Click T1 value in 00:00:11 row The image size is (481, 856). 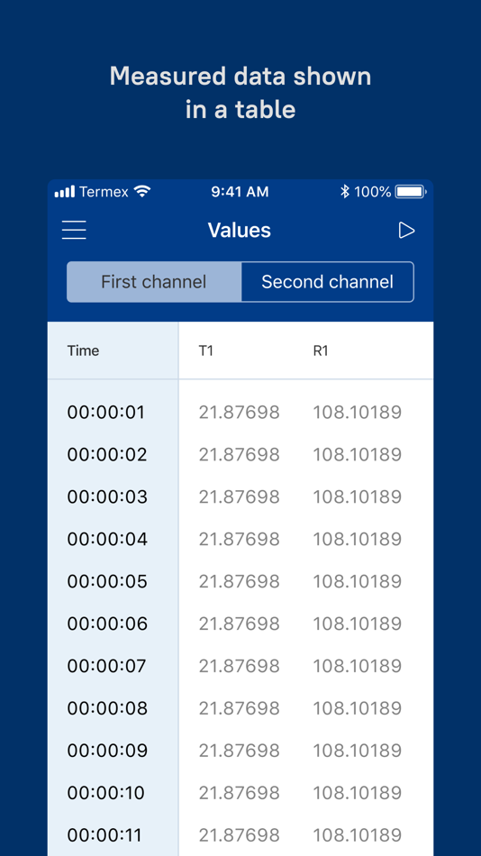239,834
